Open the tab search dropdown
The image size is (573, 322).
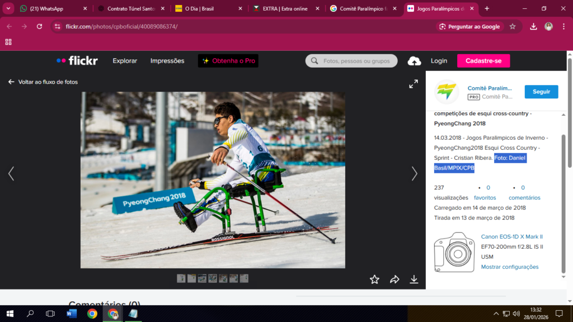(8, 8)
